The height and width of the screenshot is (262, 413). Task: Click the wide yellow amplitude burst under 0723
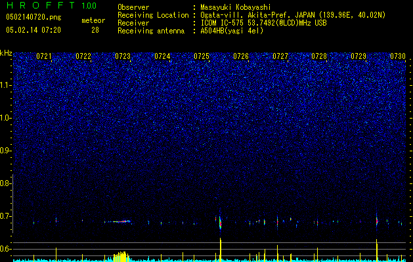point(121,257)
